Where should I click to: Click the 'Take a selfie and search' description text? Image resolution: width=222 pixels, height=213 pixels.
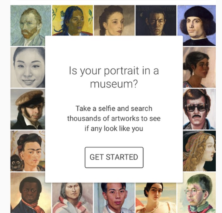(114, 118)
